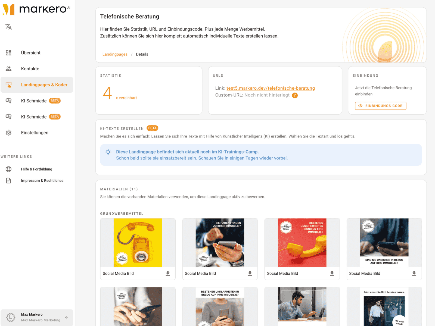Open the Impressum & Rechtliches link
Screen dimensions: 435x326
(x=37, y=181)
